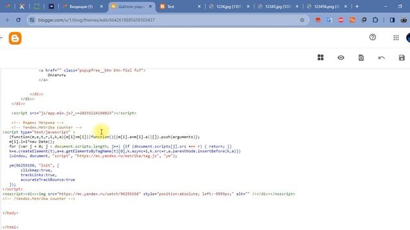Viewport: 410px width, 230px height.
Task: Click the closing </html> tag
Action: [x=10, y=227]
